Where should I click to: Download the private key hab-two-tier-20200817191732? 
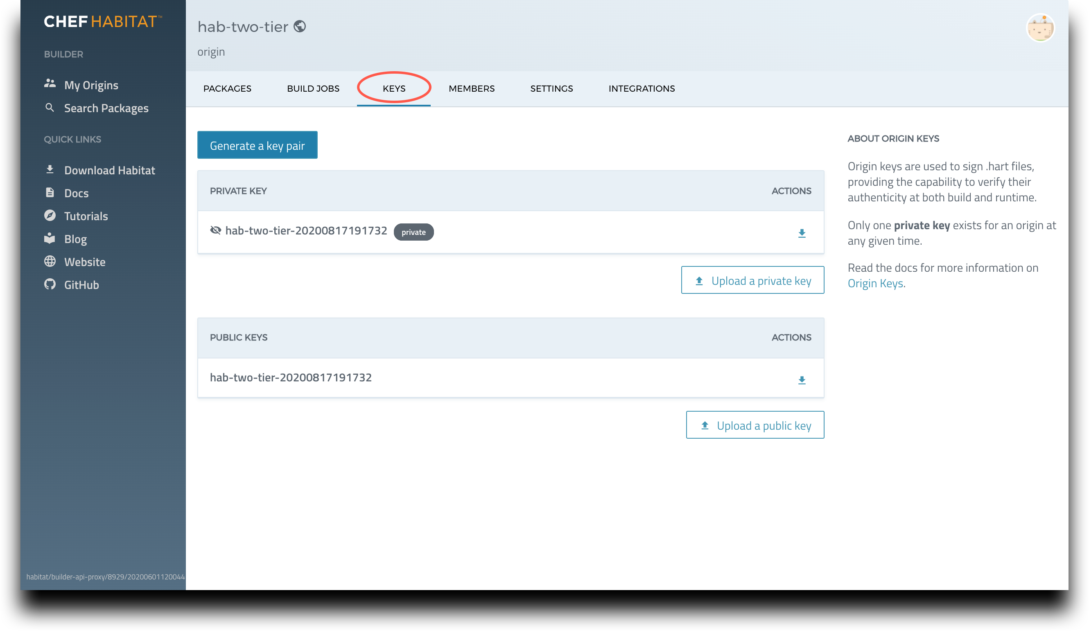coord(802,233)
